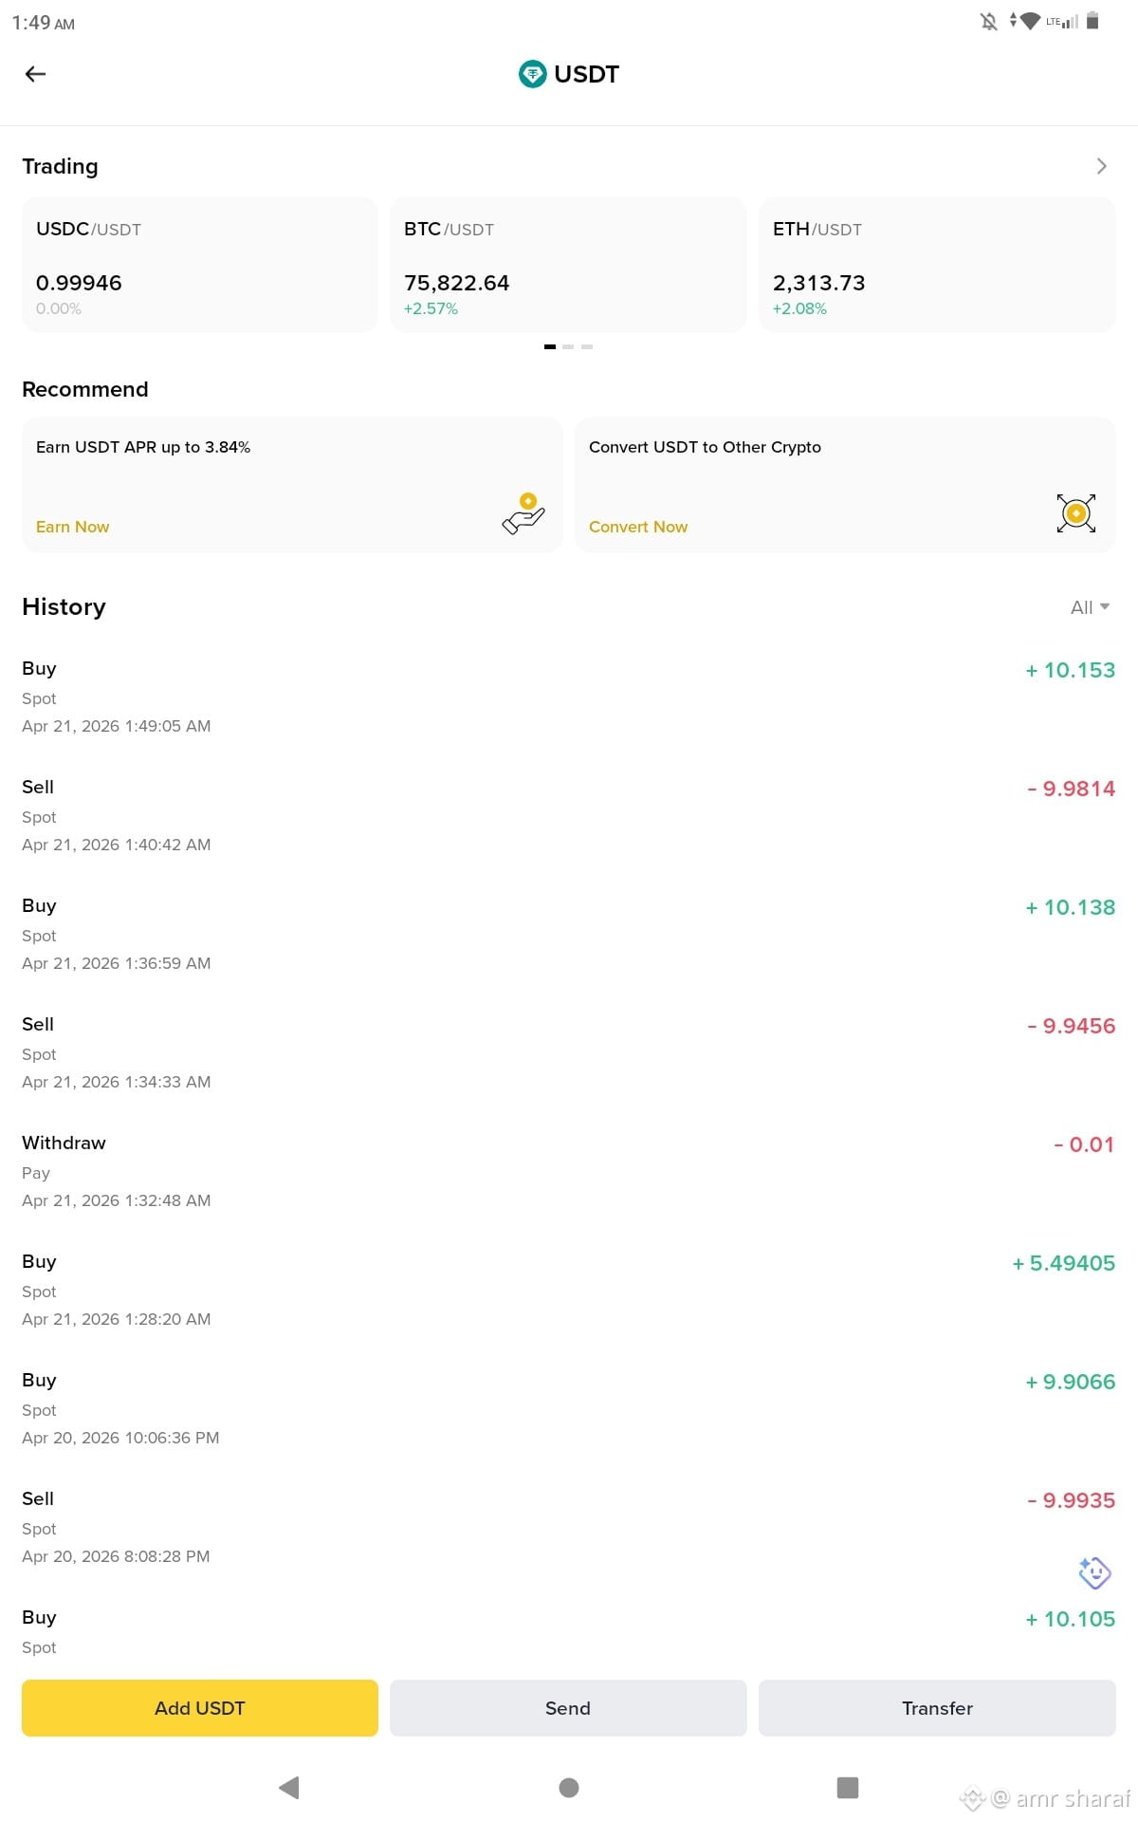Tap Android back navigation triangle

click(289, 1788)
